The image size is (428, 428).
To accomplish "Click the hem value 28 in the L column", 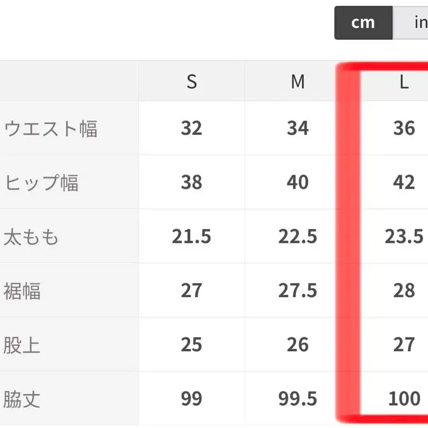I will [404, 291].
